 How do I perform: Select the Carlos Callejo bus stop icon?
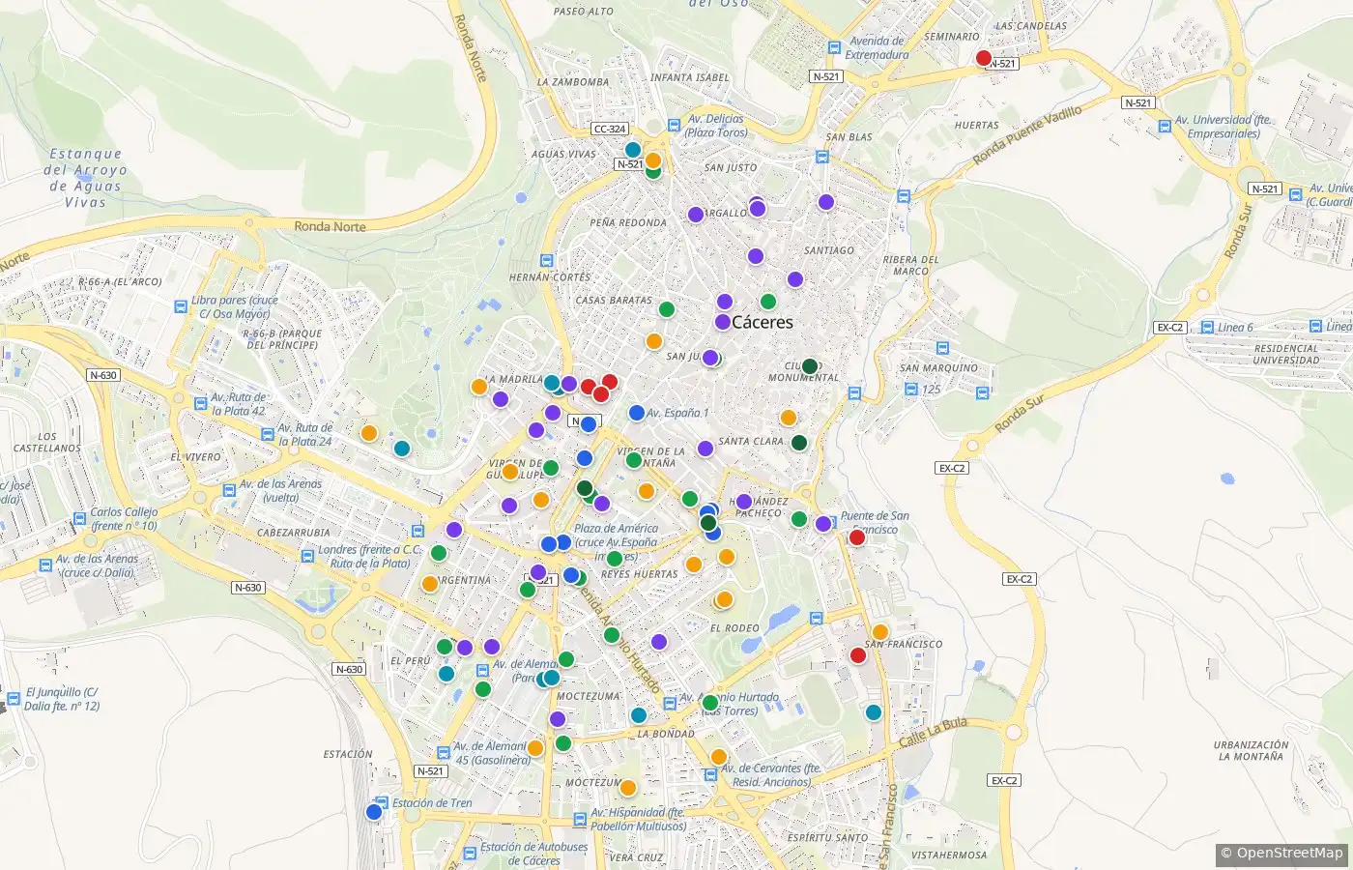click(x=79, y=519)
